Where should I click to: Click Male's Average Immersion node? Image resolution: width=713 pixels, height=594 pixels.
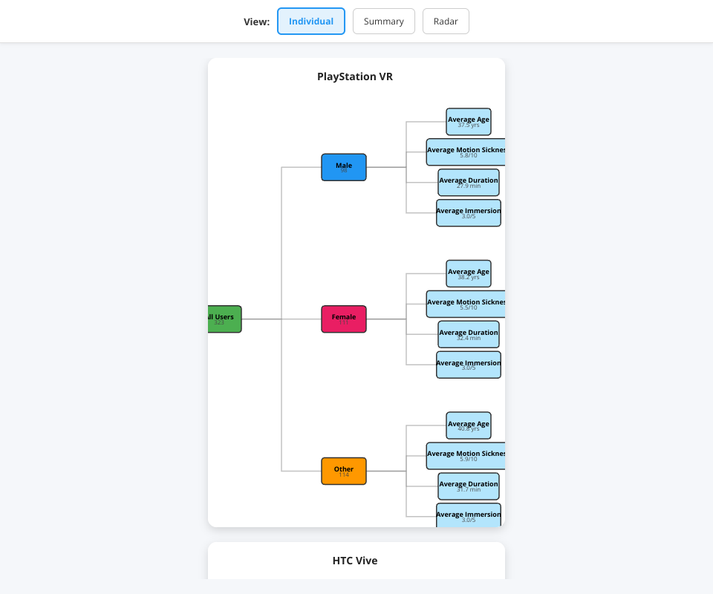(468, 213)
